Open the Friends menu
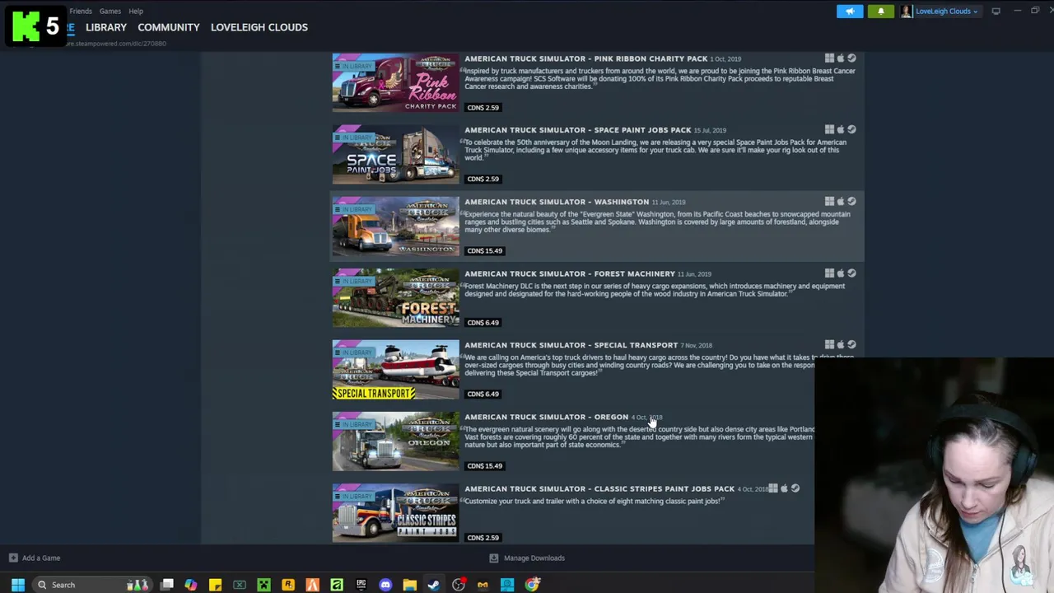Screen dimensions: 1054x593 tap(81, 12)
